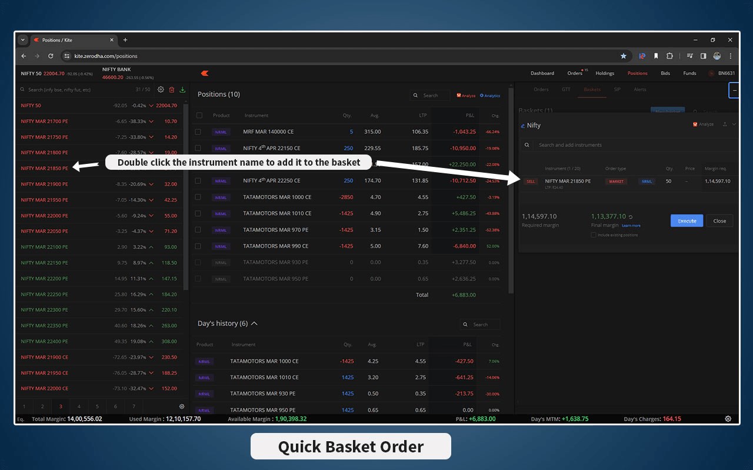Open the Funds page

[x=689, y=73]
